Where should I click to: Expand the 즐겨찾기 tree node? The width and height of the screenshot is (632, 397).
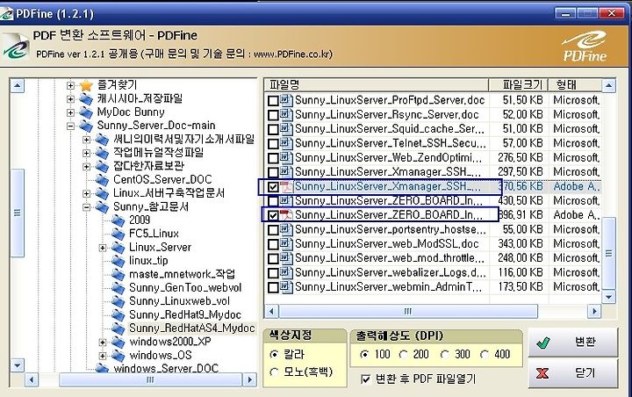point(70,85)
